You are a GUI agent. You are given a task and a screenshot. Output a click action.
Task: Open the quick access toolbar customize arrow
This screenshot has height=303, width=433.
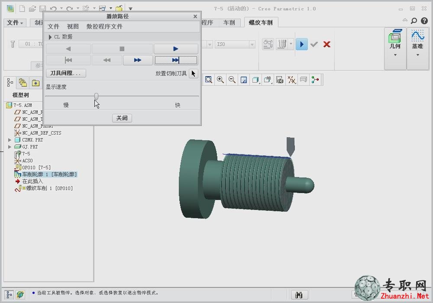(130, 9)
